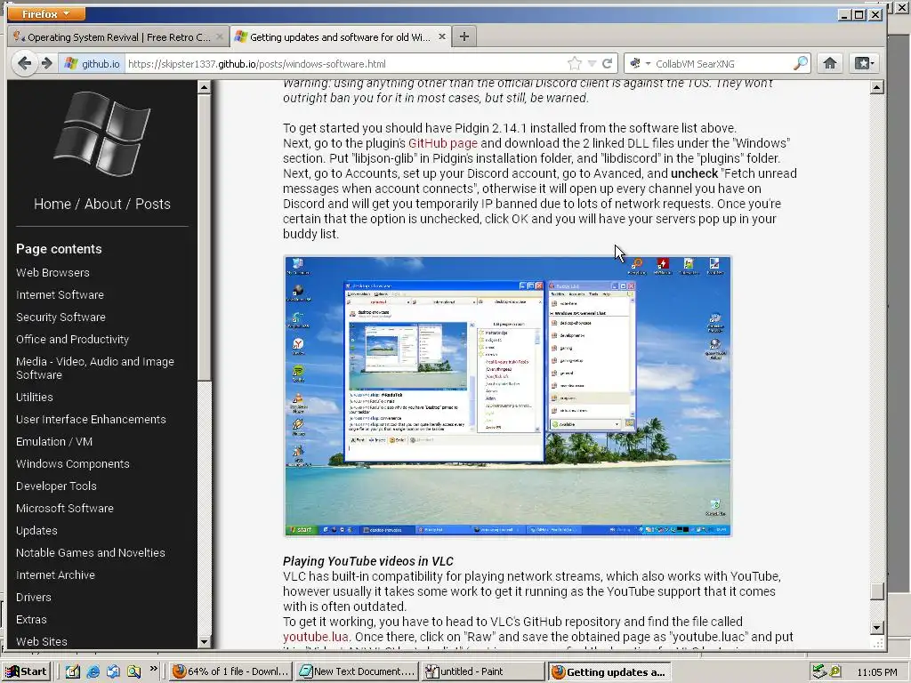Jump to Drivers section
The height and width of the screenshot is (683, 911).
(34, 597)
